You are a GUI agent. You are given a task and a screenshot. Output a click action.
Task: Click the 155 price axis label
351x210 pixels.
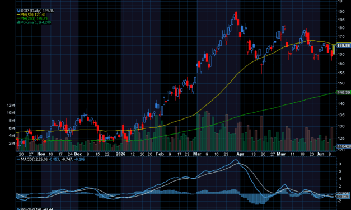tap(341, 73)
